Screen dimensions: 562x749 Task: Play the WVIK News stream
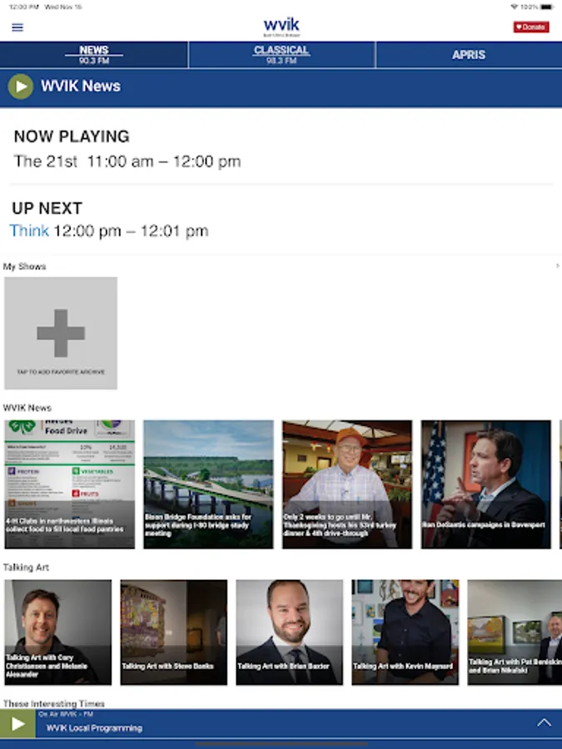pos(21,87)
